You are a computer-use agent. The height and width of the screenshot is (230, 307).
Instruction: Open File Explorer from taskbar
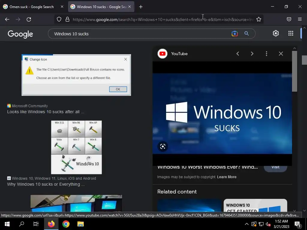(80, 224)
